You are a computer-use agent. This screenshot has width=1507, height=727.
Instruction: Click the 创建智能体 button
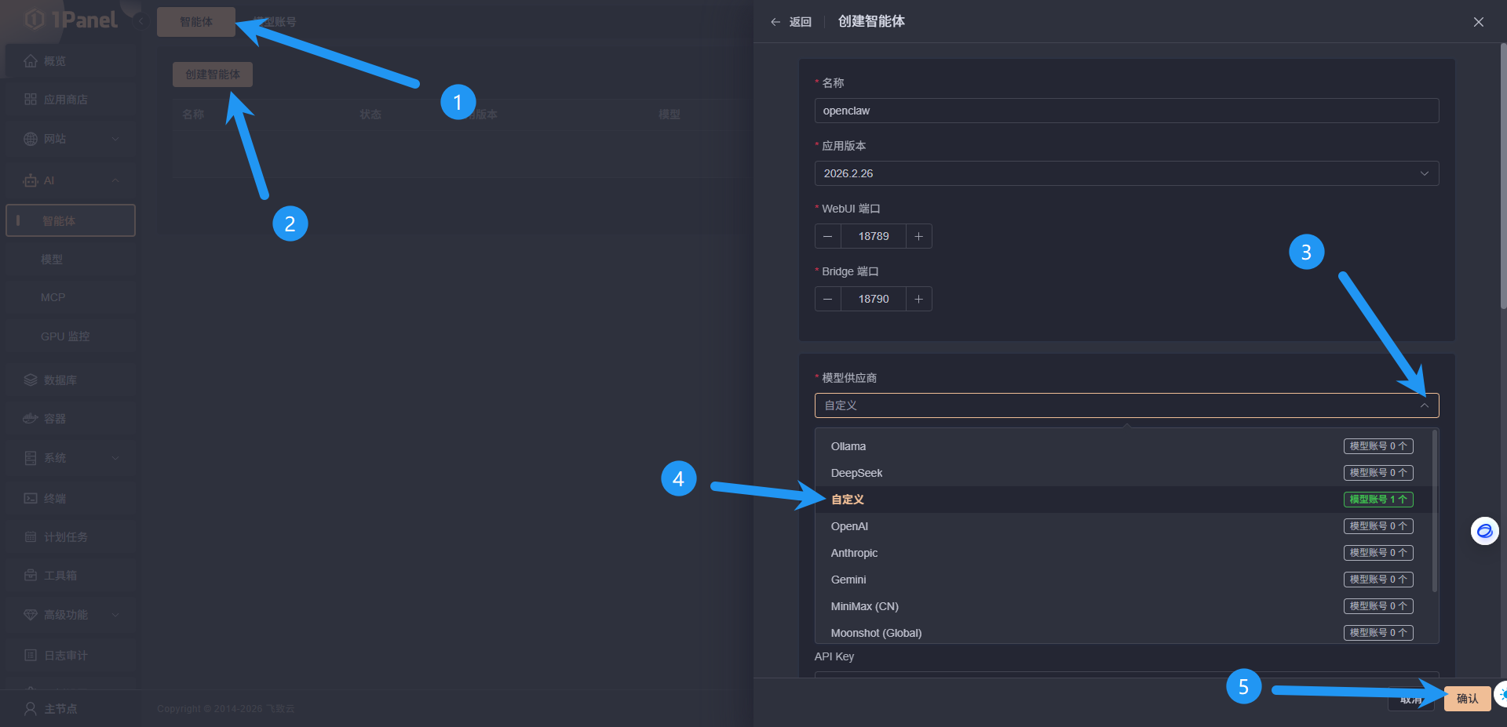pyautogui.click(x=213, y=75)
